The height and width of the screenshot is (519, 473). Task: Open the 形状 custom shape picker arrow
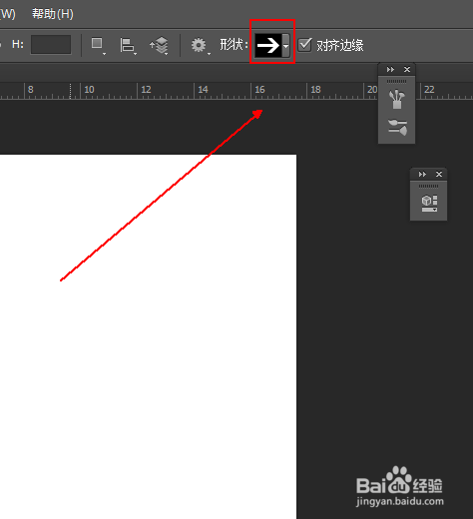tap(285, 45)
